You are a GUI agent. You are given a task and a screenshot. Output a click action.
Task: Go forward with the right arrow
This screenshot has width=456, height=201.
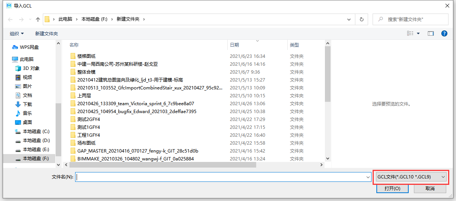click(21, 19)
